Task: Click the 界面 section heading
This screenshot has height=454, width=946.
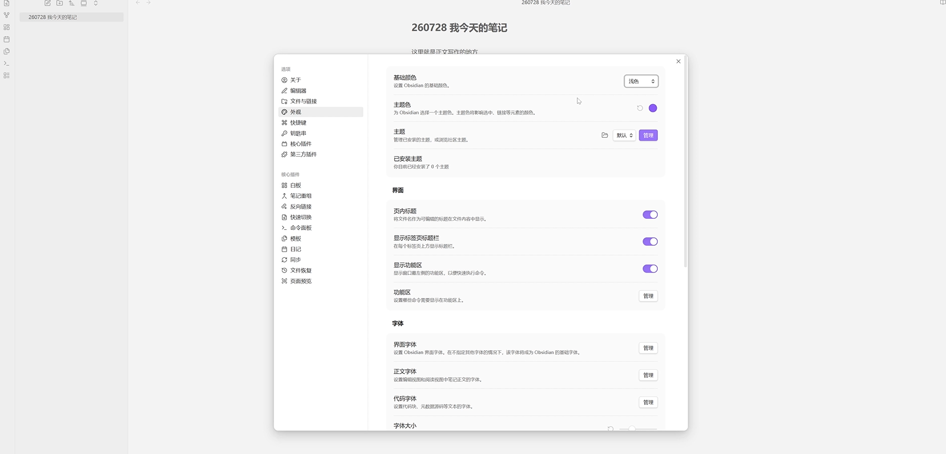Action: click(398, 190)
